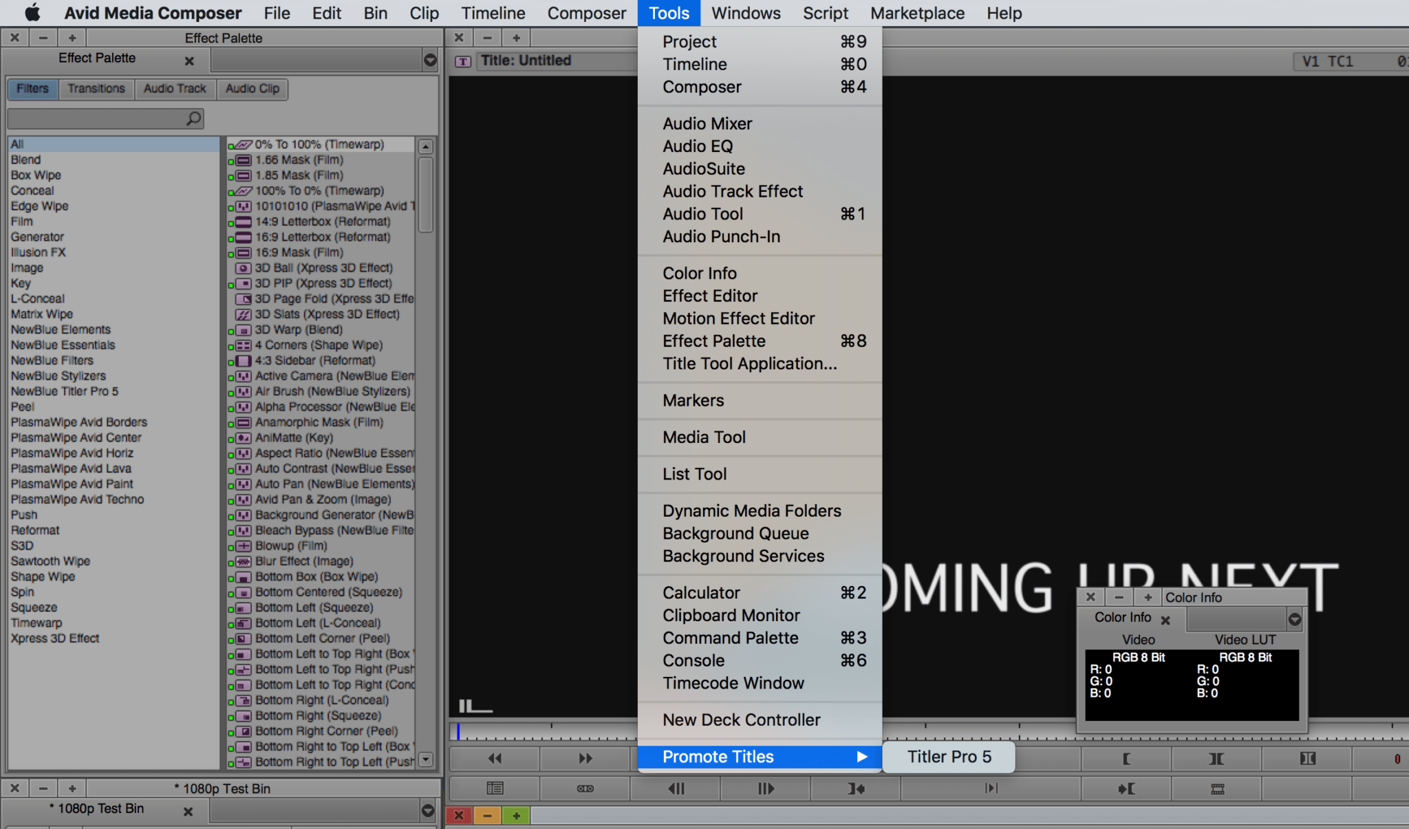Image resolution: width=1409 pixels, height=829 pixels.
Task: Click the 3D Ball effect icon
Action: point(243,268)
